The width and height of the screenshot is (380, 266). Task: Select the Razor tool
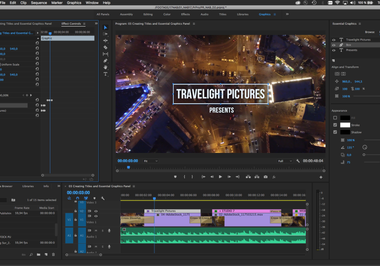[105, 47]
